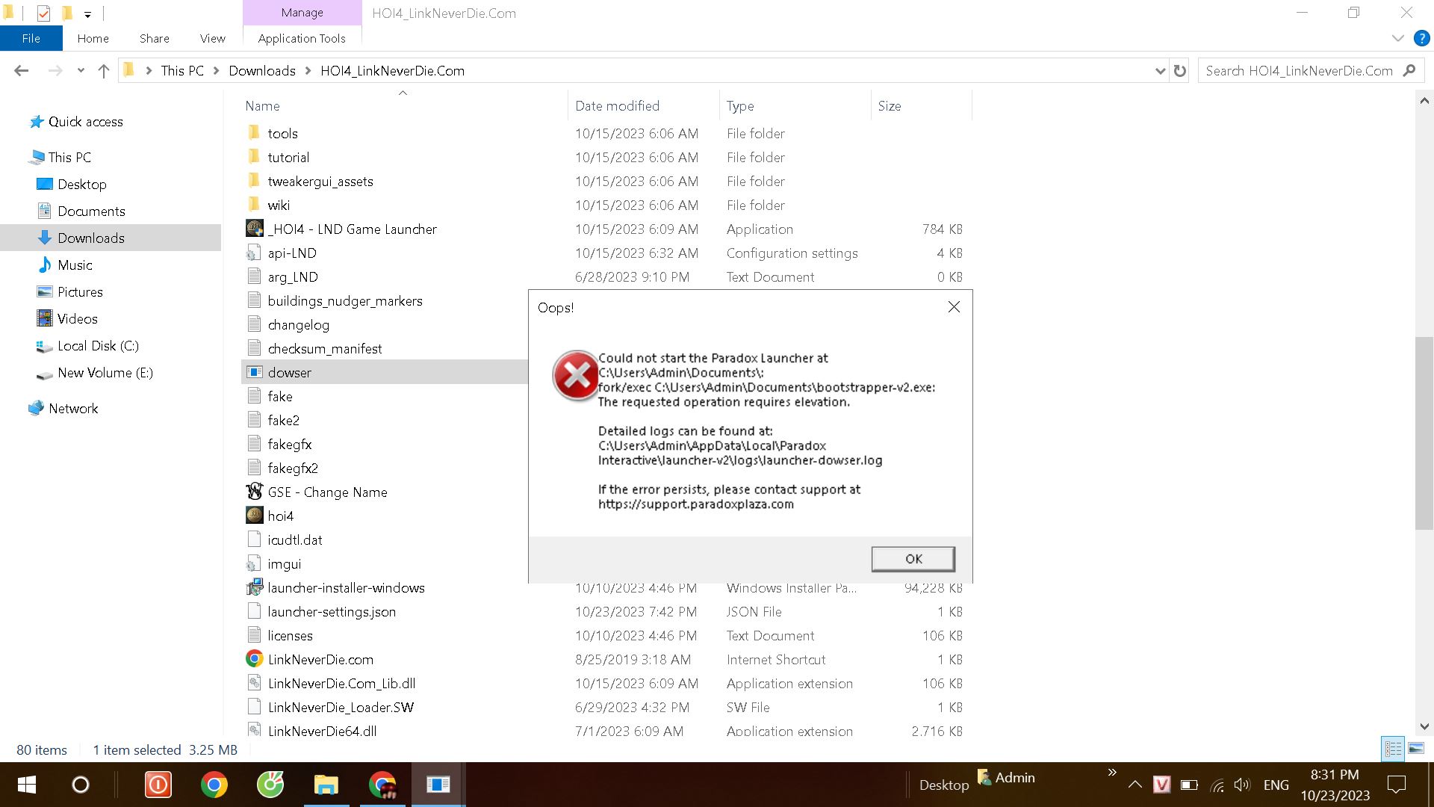The width and height of the screenshot is (1434, 807).
Task: Close the Oops dialog with X
Action: pos(954,307)
